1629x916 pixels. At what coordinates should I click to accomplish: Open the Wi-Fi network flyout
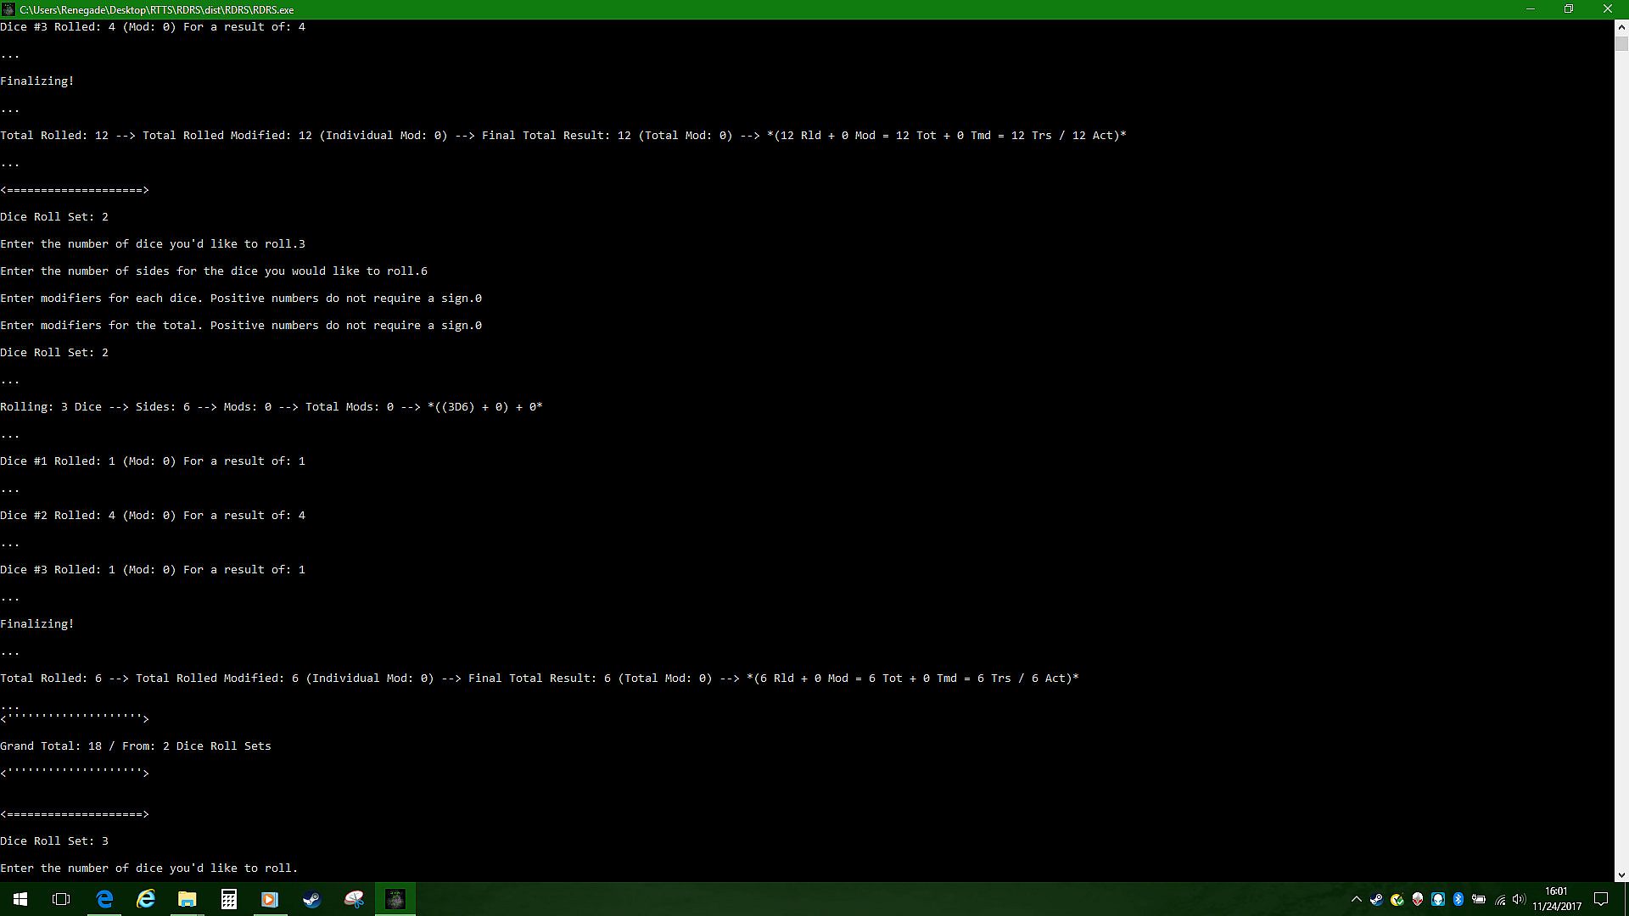coord(1500,899)
